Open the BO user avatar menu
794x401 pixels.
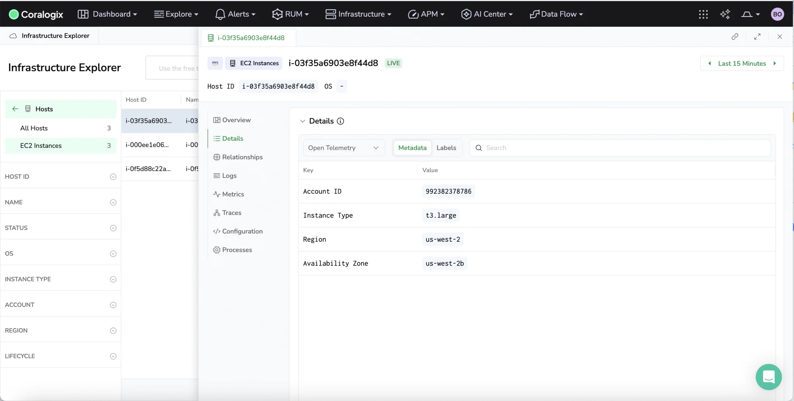click(x=777, y=14)
